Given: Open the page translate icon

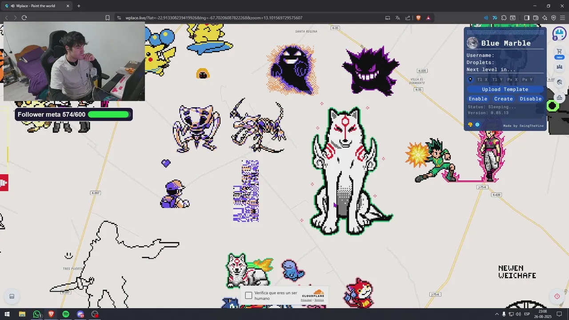Looking at the screenshot, I should pyautogui.click(x=398, y=18).
